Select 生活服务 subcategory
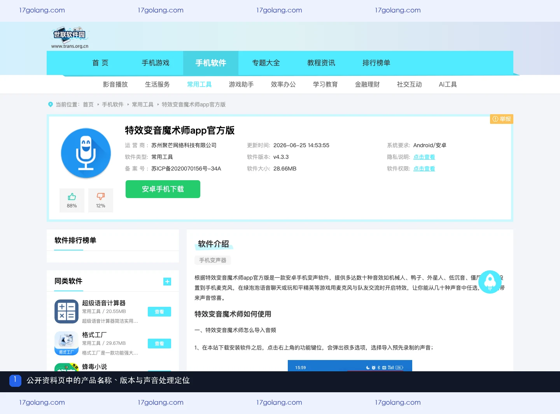Viewport: 560px width, 414px height. pyautogui.click(x=157, y=84)
